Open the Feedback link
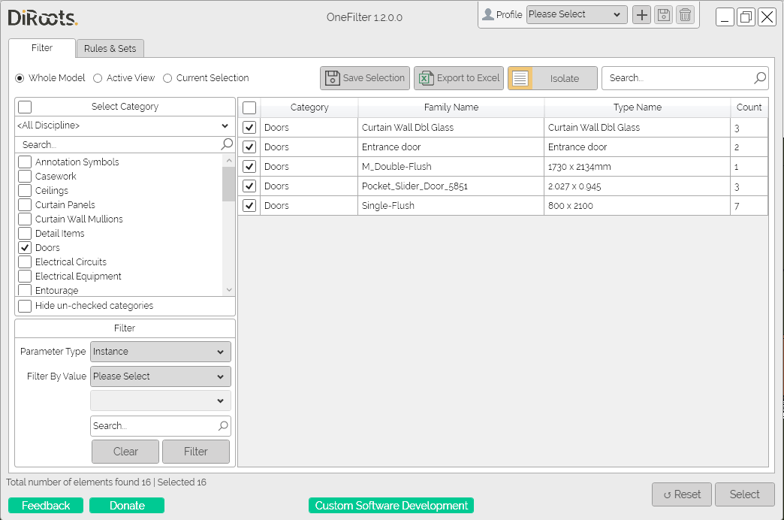 coord(46,506)
